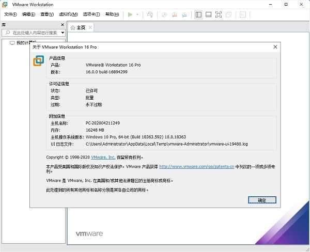
Task: Toggle the library sidebar view icon
Action: pyautogui.click(x=198, y=14)
